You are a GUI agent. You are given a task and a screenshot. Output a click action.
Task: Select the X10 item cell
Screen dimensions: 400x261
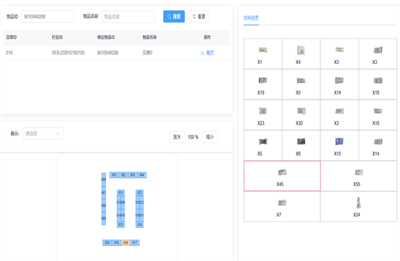(339, 145)
